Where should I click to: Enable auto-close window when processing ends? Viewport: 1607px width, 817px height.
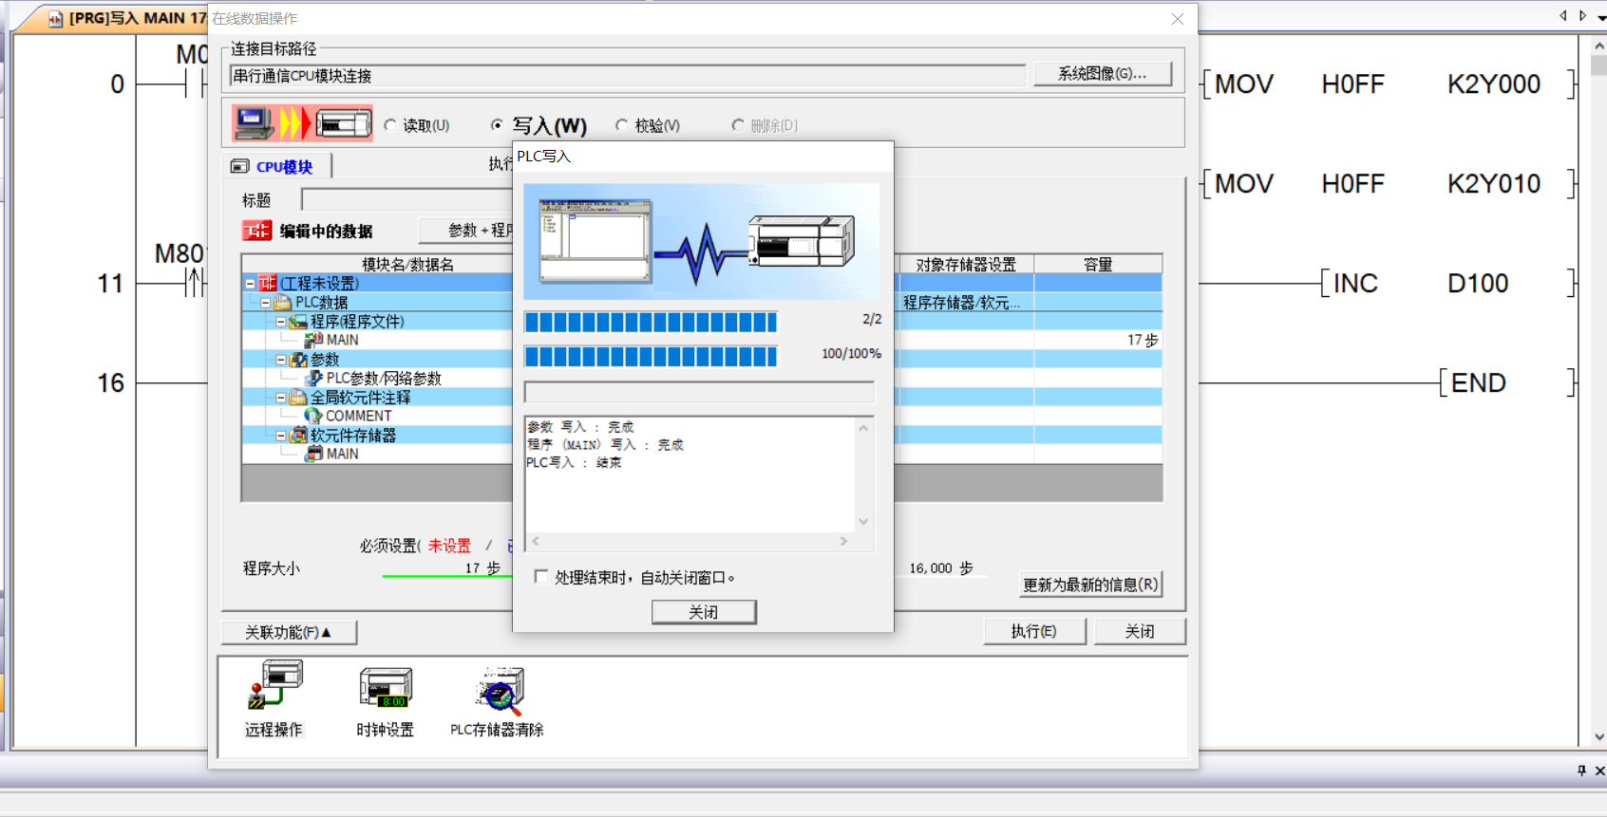tap(541, 577)
